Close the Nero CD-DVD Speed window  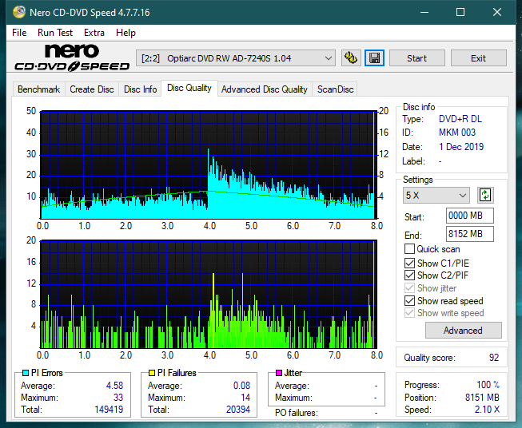497,12
